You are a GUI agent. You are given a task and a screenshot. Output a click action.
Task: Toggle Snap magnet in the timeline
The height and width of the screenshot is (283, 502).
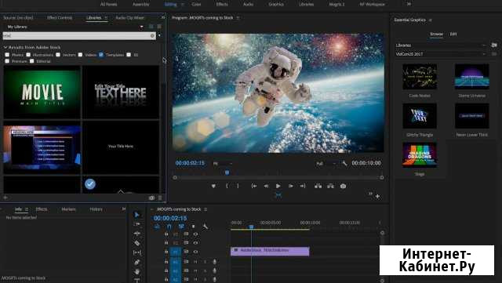click(x=169, y=227)
